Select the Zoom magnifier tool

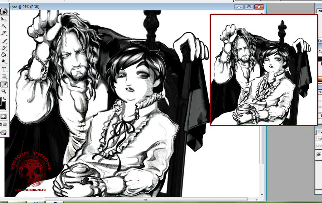point(4,91)
